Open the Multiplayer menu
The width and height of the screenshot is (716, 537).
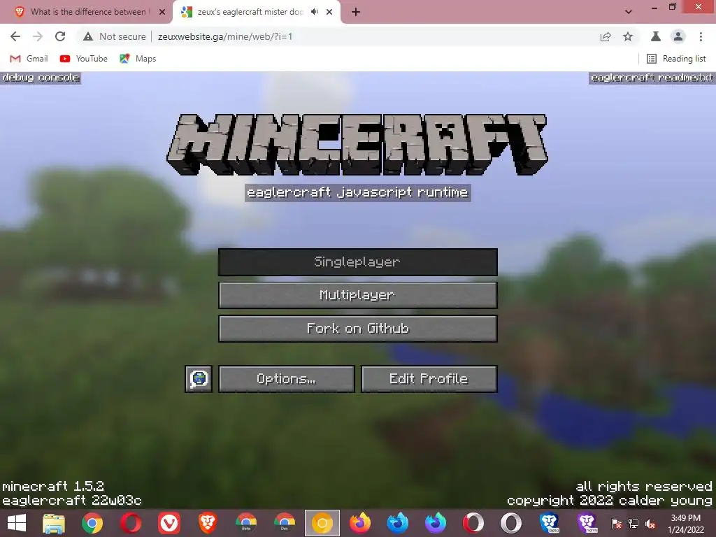click(x=357, y=295)
